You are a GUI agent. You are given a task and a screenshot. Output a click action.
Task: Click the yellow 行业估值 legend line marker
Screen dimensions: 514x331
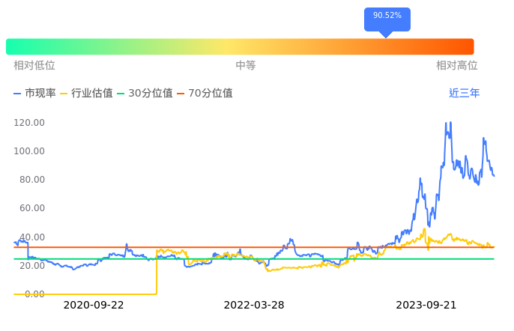tap(64, 94)
